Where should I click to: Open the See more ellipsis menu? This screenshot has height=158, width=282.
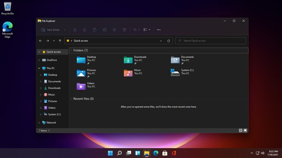click(159, 30)
